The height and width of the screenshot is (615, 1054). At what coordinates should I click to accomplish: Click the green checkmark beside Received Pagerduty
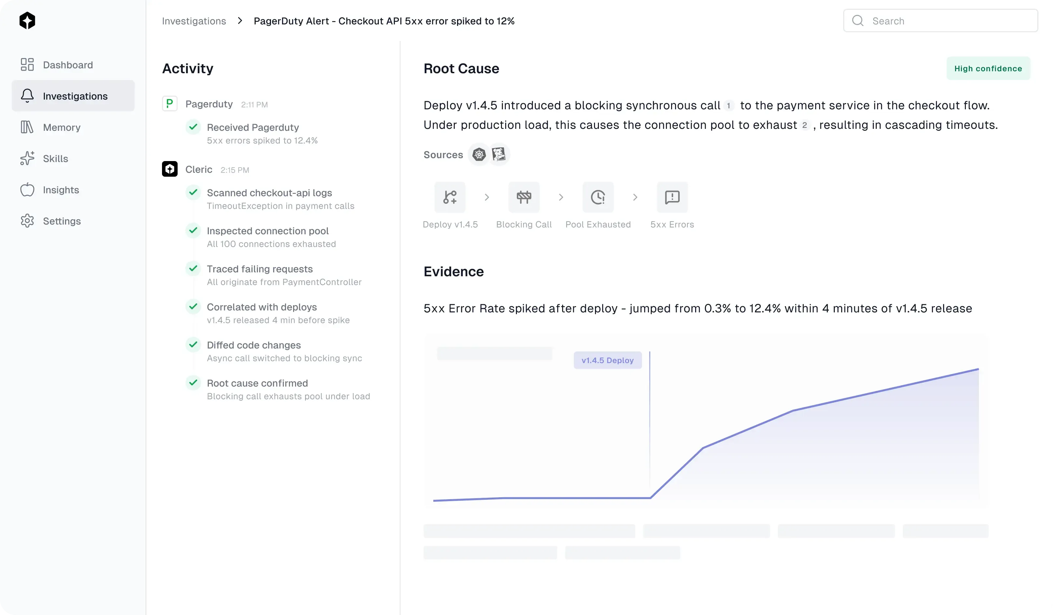click(x=193, y=127)
